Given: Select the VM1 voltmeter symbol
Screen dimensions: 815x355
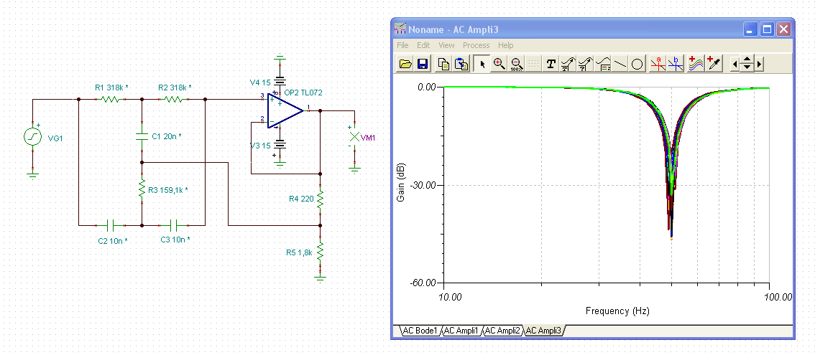Looking at the screenshot, I should (354, 137).
